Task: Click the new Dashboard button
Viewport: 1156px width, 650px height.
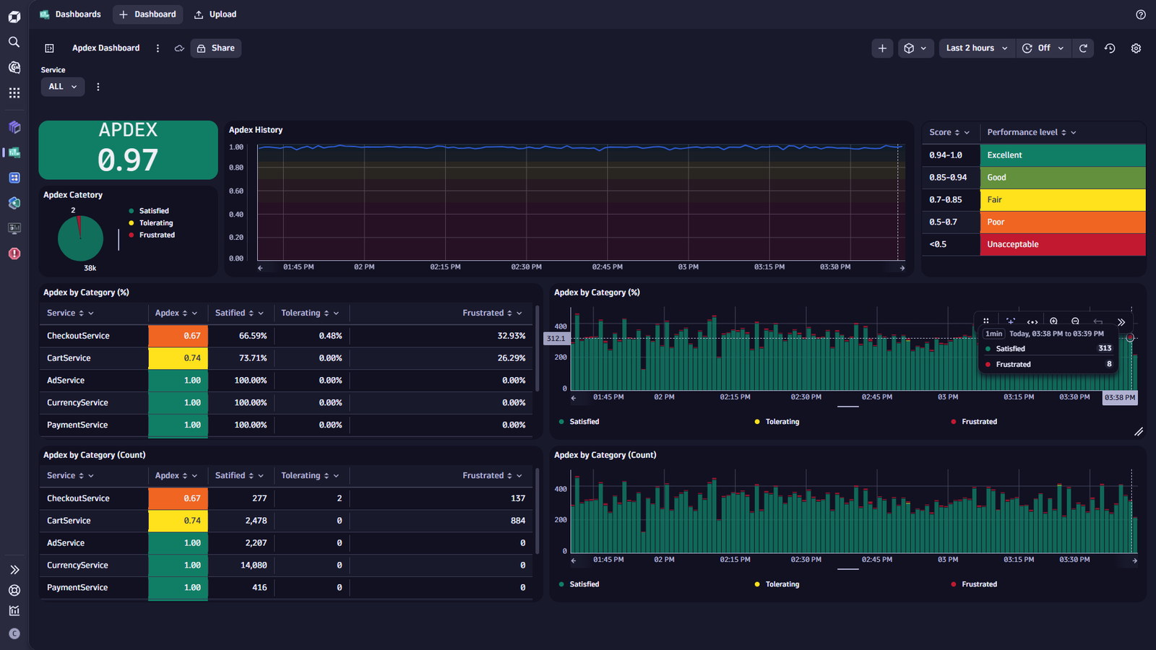Action: 147,14
